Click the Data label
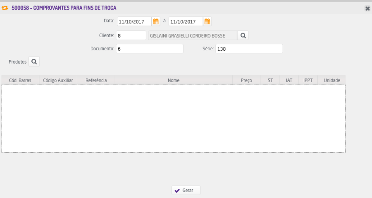The width and height of the screenshot is (372, 198). (109, 21)
